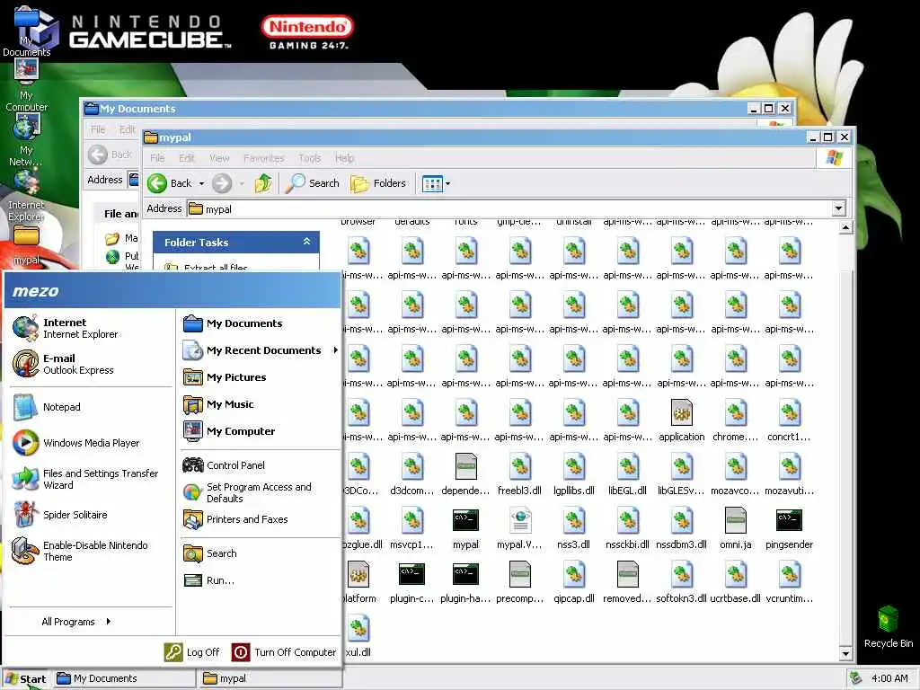Toggle Folders pane in mypal window

378,183
